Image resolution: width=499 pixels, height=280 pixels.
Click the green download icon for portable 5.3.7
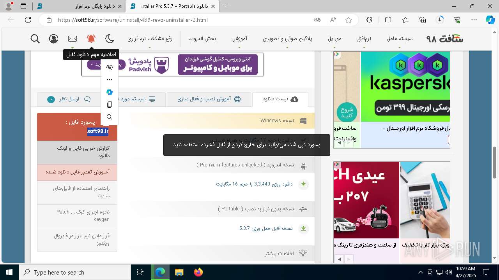click(x=303, y=228)
